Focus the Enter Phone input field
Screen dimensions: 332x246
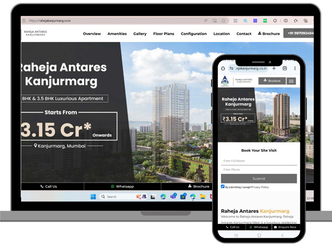(x=258, y=169)
